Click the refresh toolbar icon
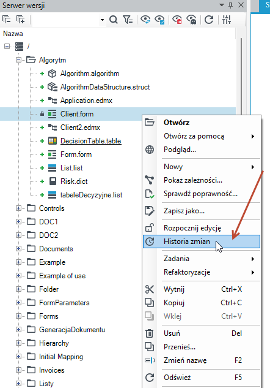Screen dimensions: 270x388 (209, 20)
